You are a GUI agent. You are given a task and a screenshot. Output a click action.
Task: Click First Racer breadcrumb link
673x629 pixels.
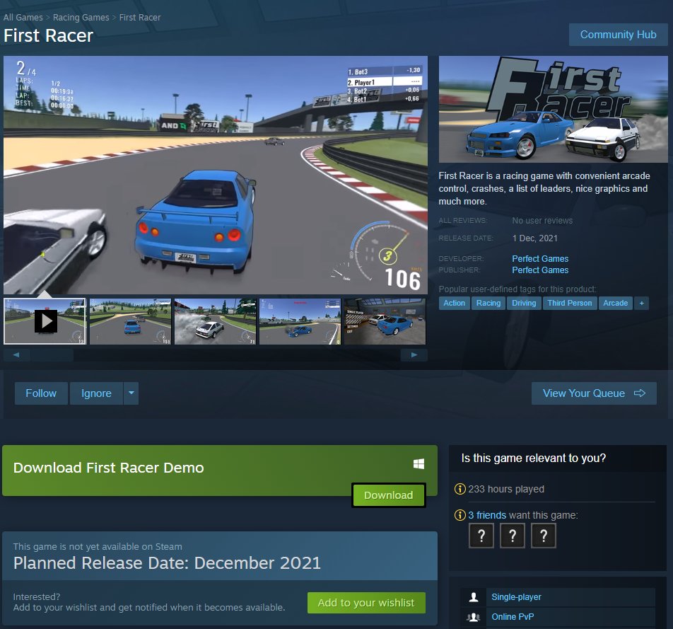(140, 18)
